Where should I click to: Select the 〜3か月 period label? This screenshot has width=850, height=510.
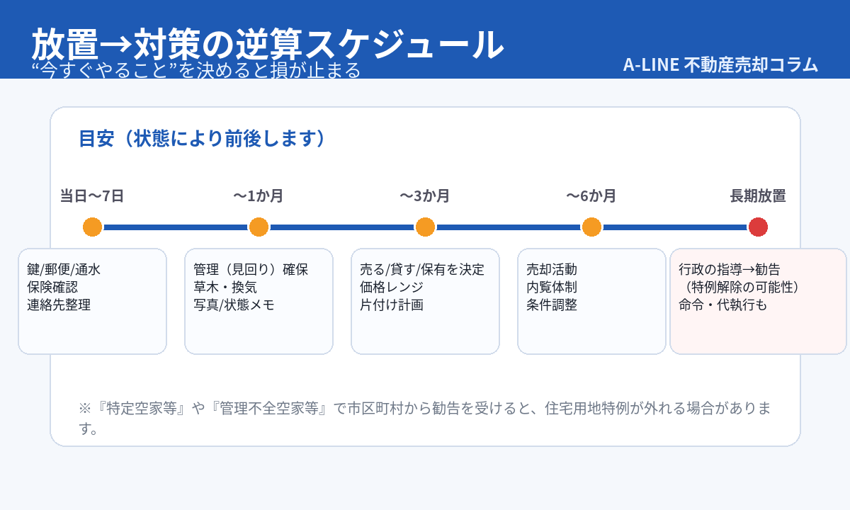(x=425, y=196)
